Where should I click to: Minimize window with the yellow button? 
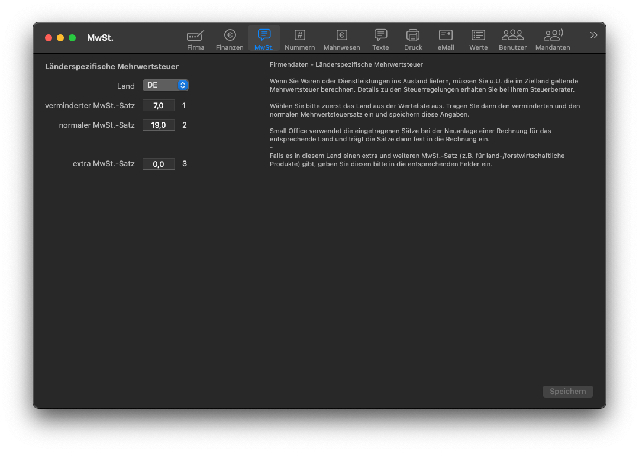pyautogui.click(x=60, y=38)
